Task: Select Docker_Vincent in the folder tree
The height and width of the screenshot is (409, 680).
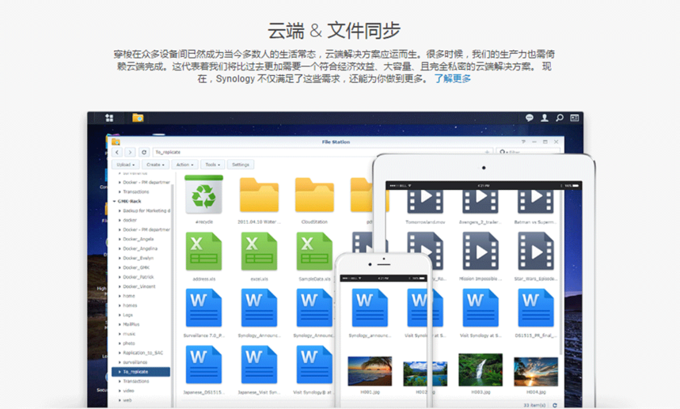Action: click(139, 286)
